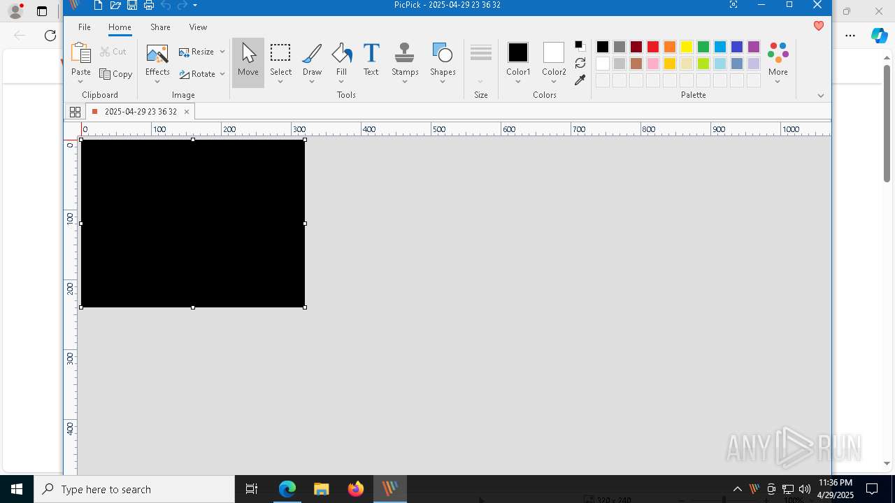Open the File menu
Viewport: 895px width, 503px height.
[x=85, y=27]
